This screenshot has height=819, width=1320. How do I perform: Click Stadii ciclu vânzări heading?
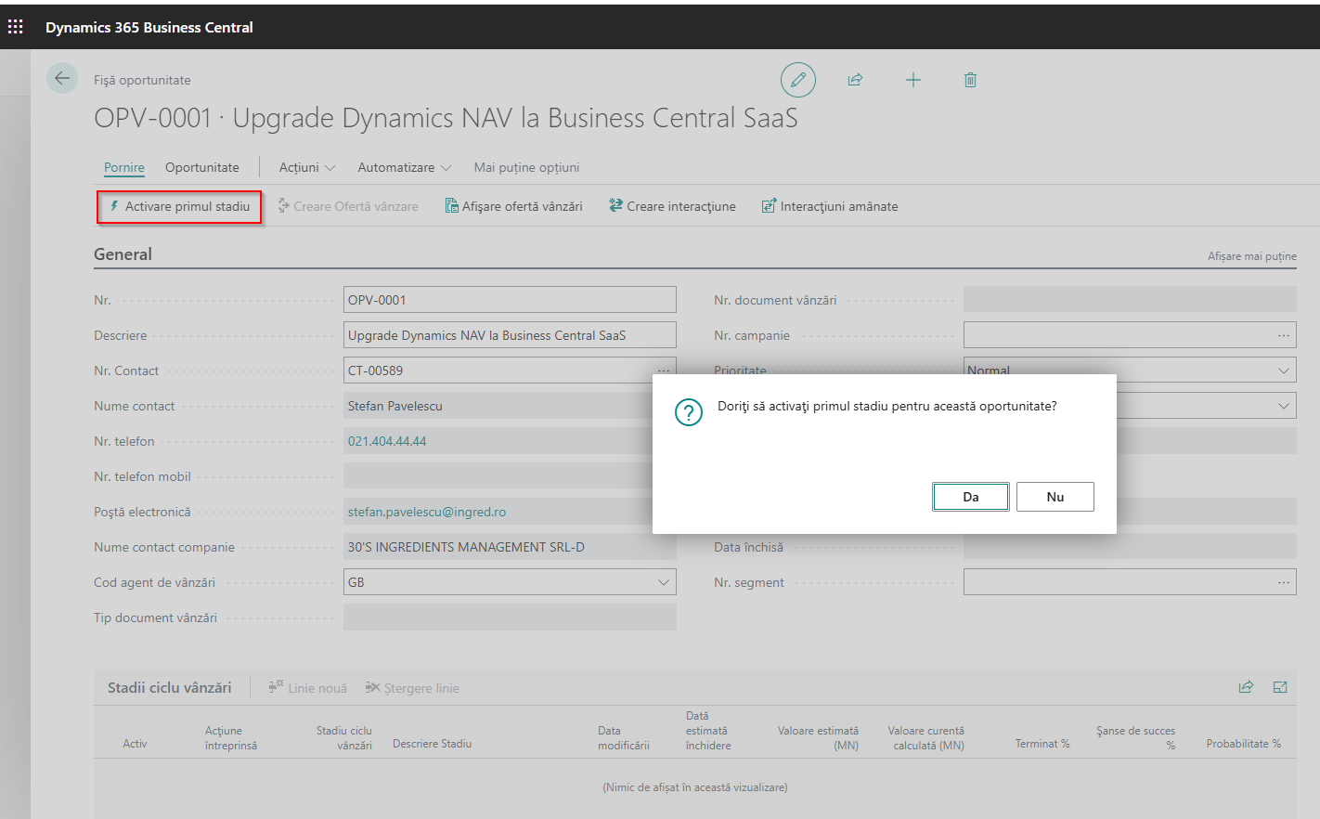(x=170, y=688)
